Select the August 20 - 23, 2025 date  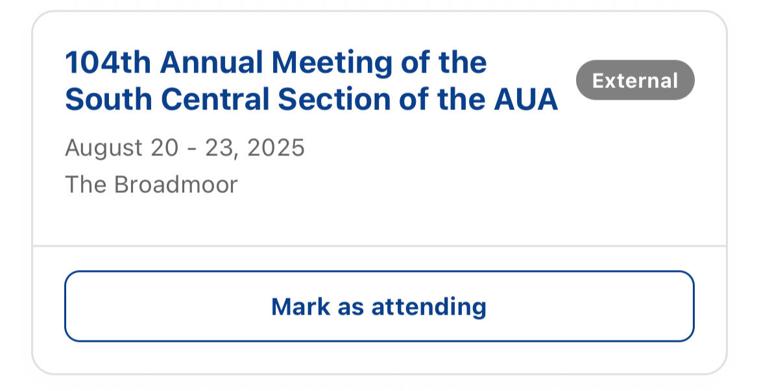pyautogui.click(x=185, y=148)
